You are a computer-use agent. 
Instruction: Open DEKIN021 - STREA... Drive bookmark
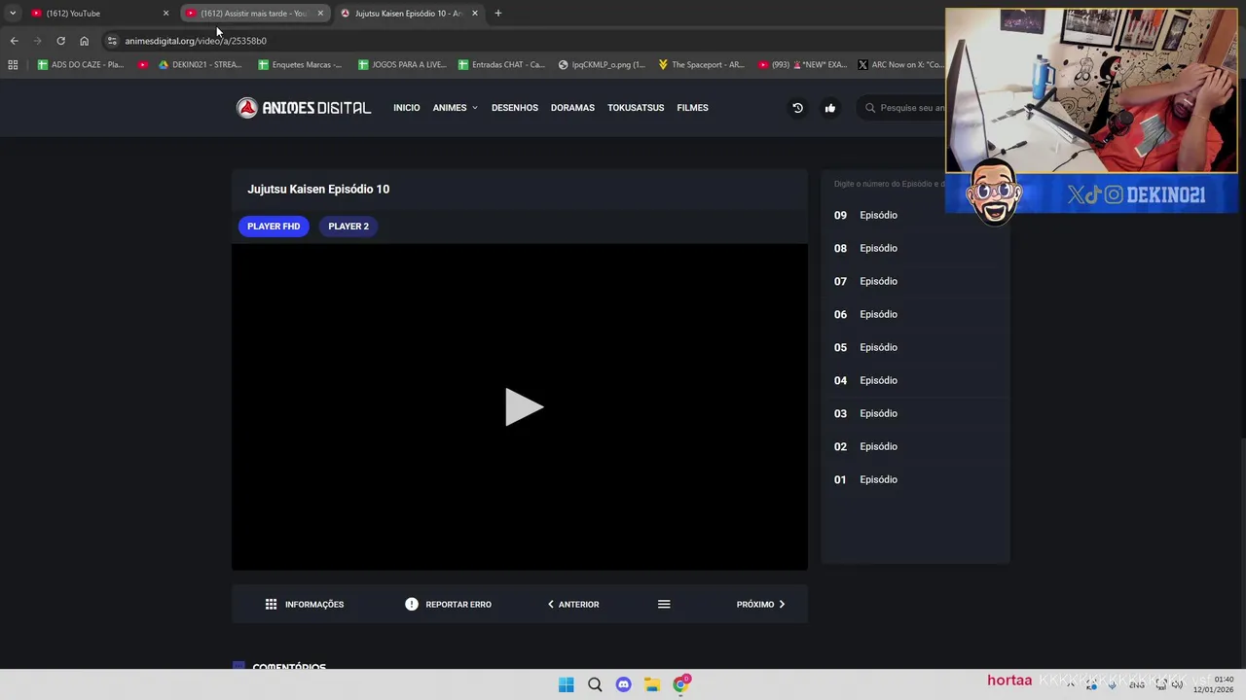[x=200, y=65]
